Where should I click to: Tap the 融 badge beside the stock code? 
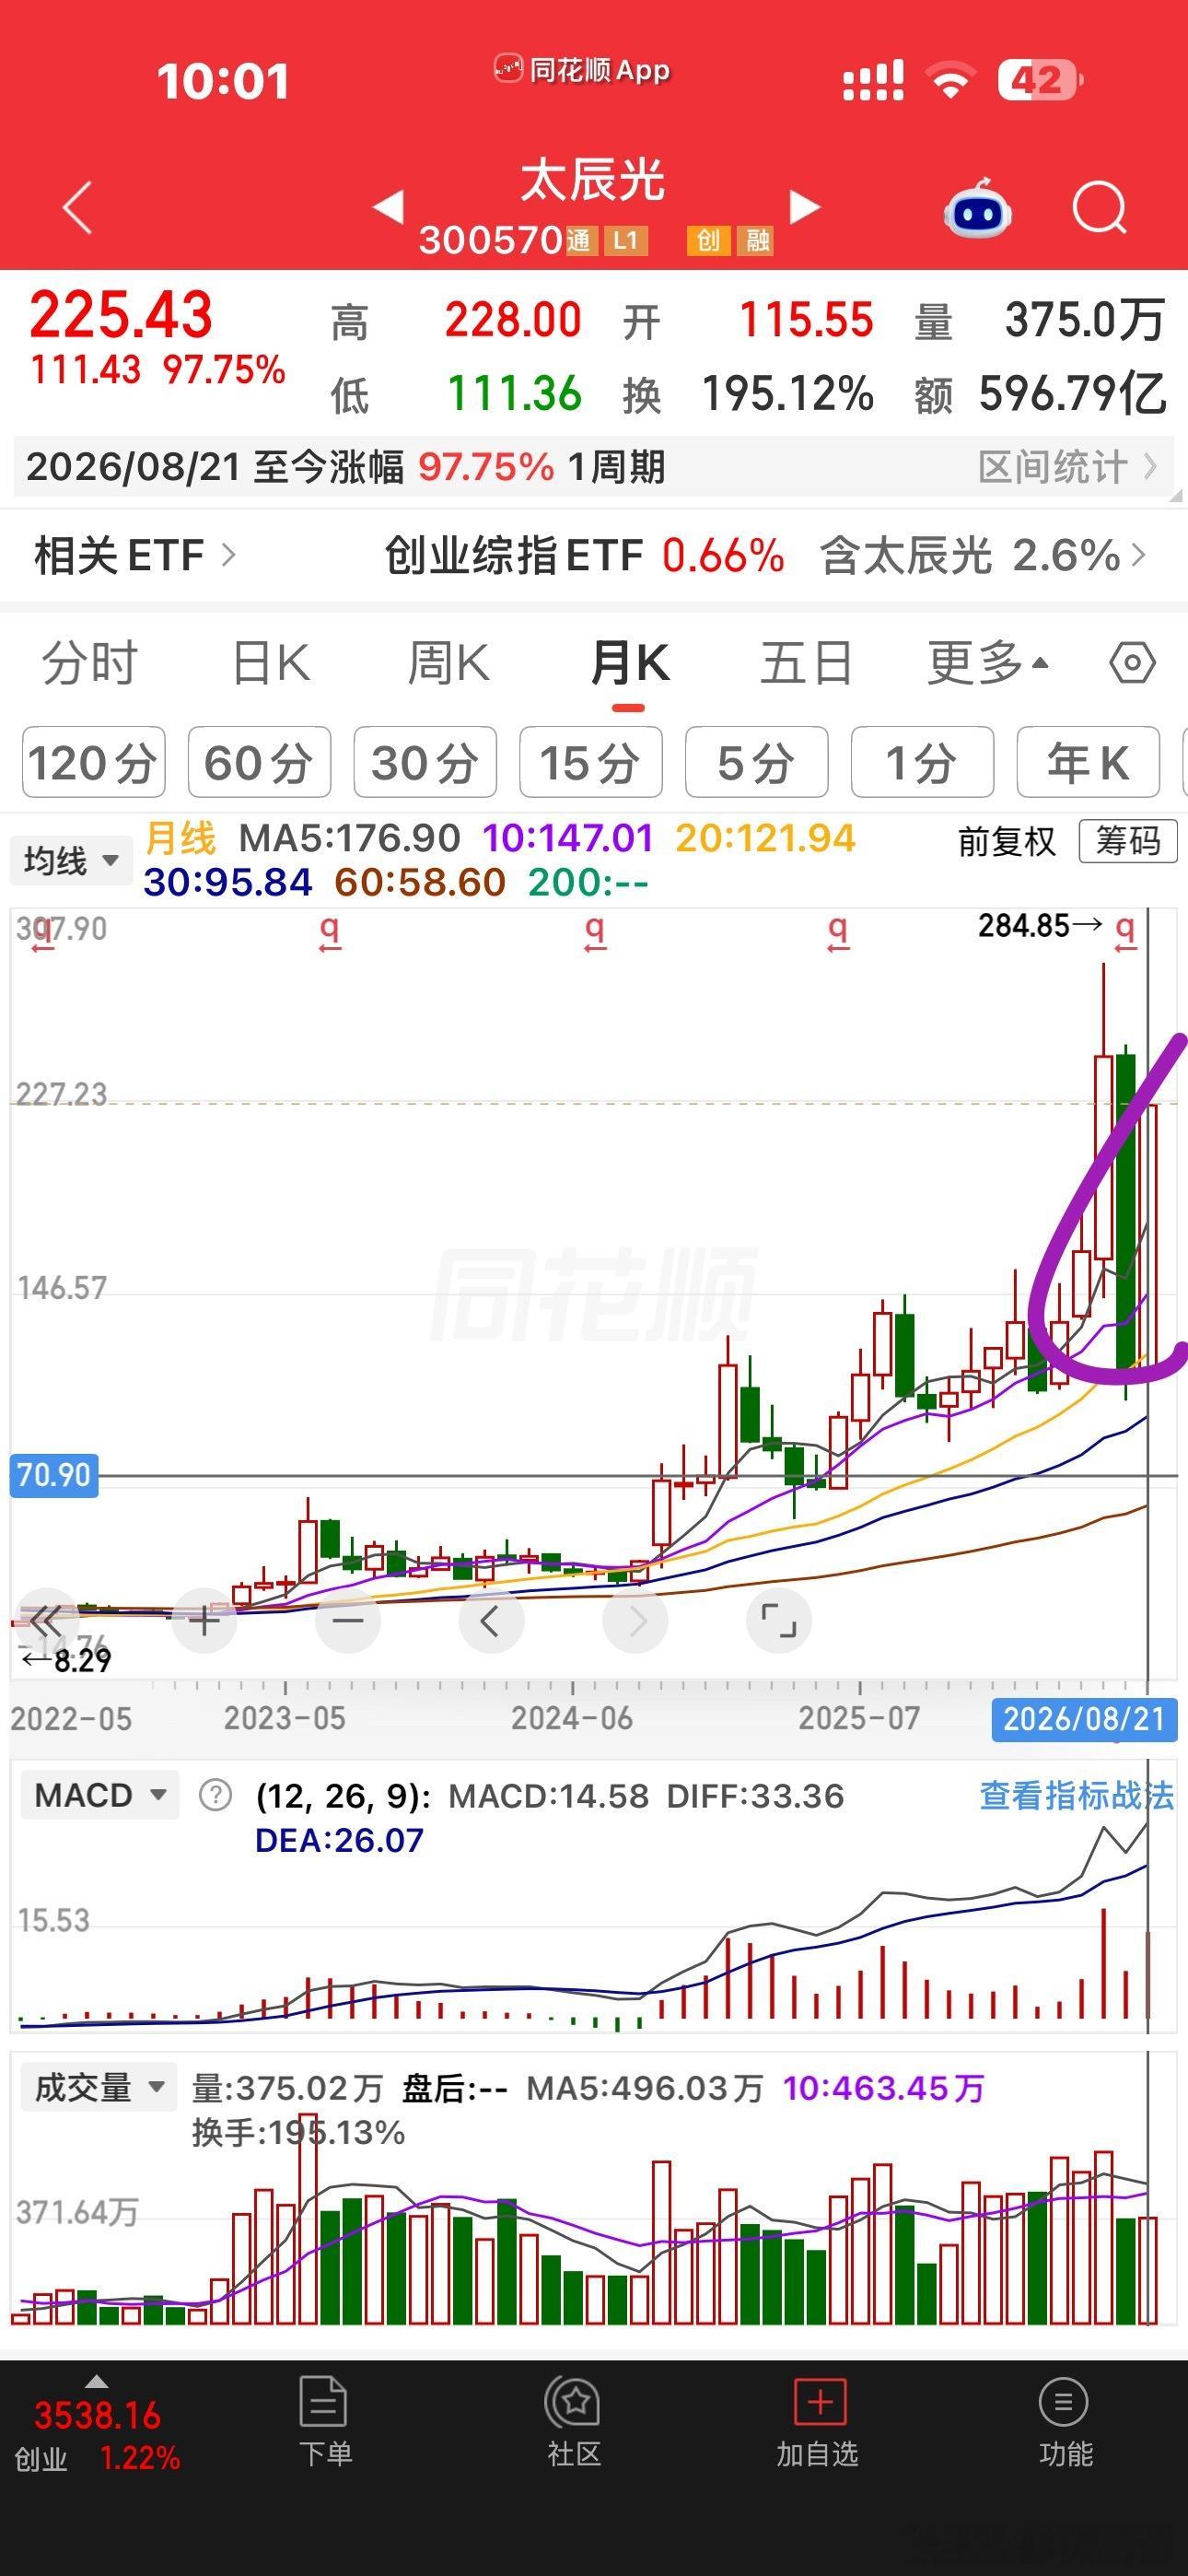[x=756, y=240]
